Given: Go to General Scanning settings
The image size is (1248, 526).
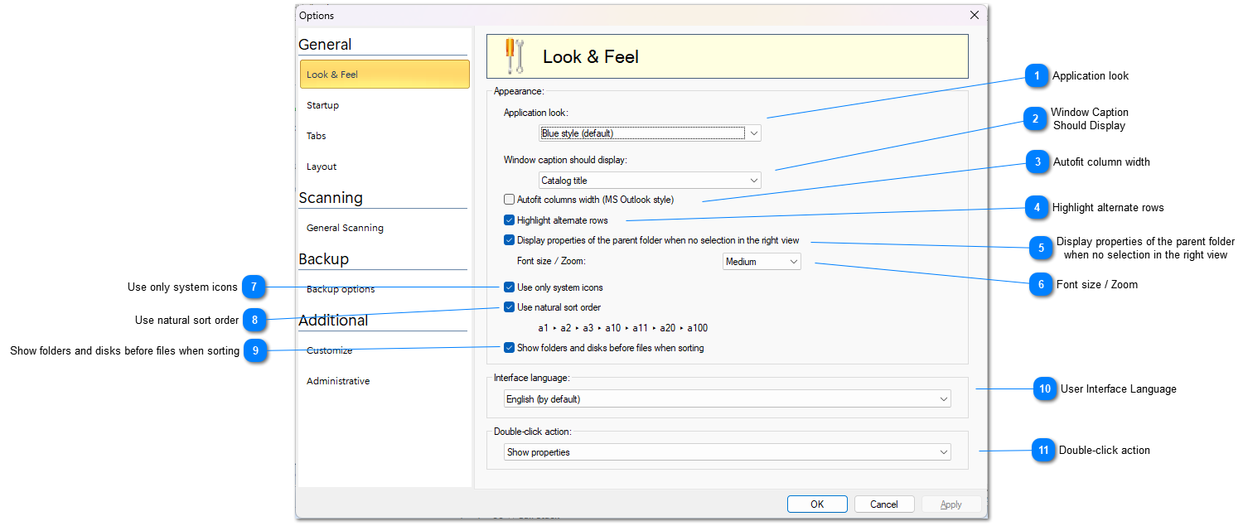Looking at the screenshot, I should pos(345,228).
